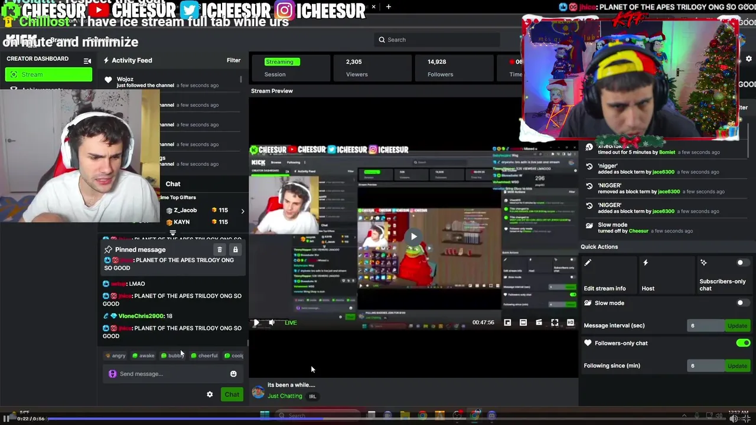756x425 pixels.
Task: Click the purple chat identity icon
Action: coord(112,374)
